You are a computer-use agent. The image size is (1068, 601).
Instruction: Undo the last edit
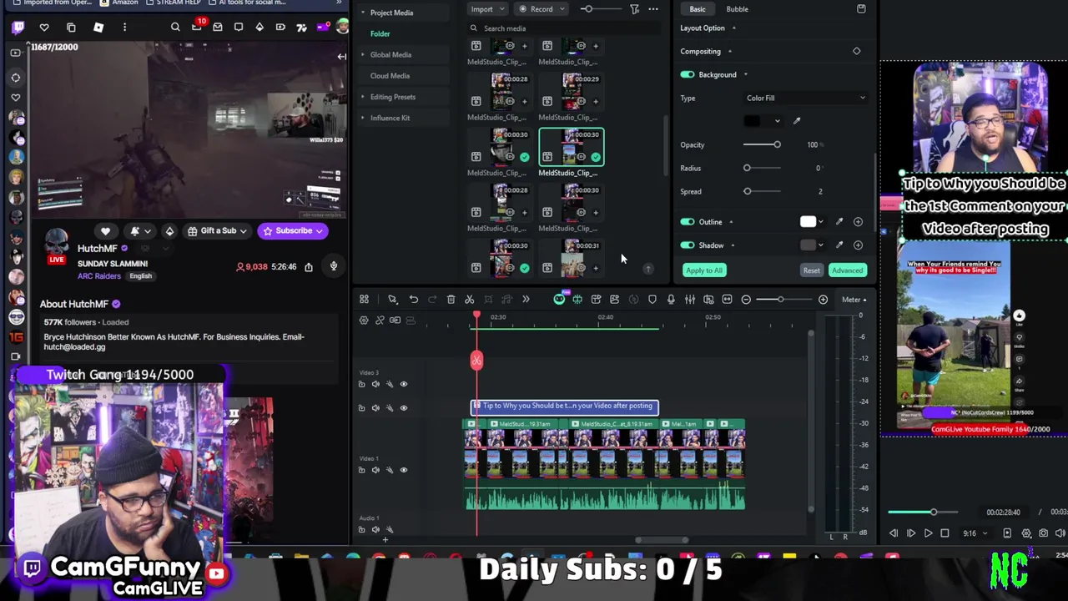click(413, 300)
